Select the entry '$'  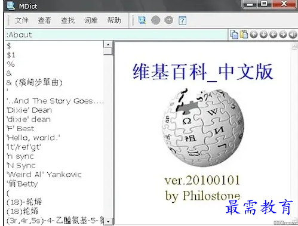point(8,46)
